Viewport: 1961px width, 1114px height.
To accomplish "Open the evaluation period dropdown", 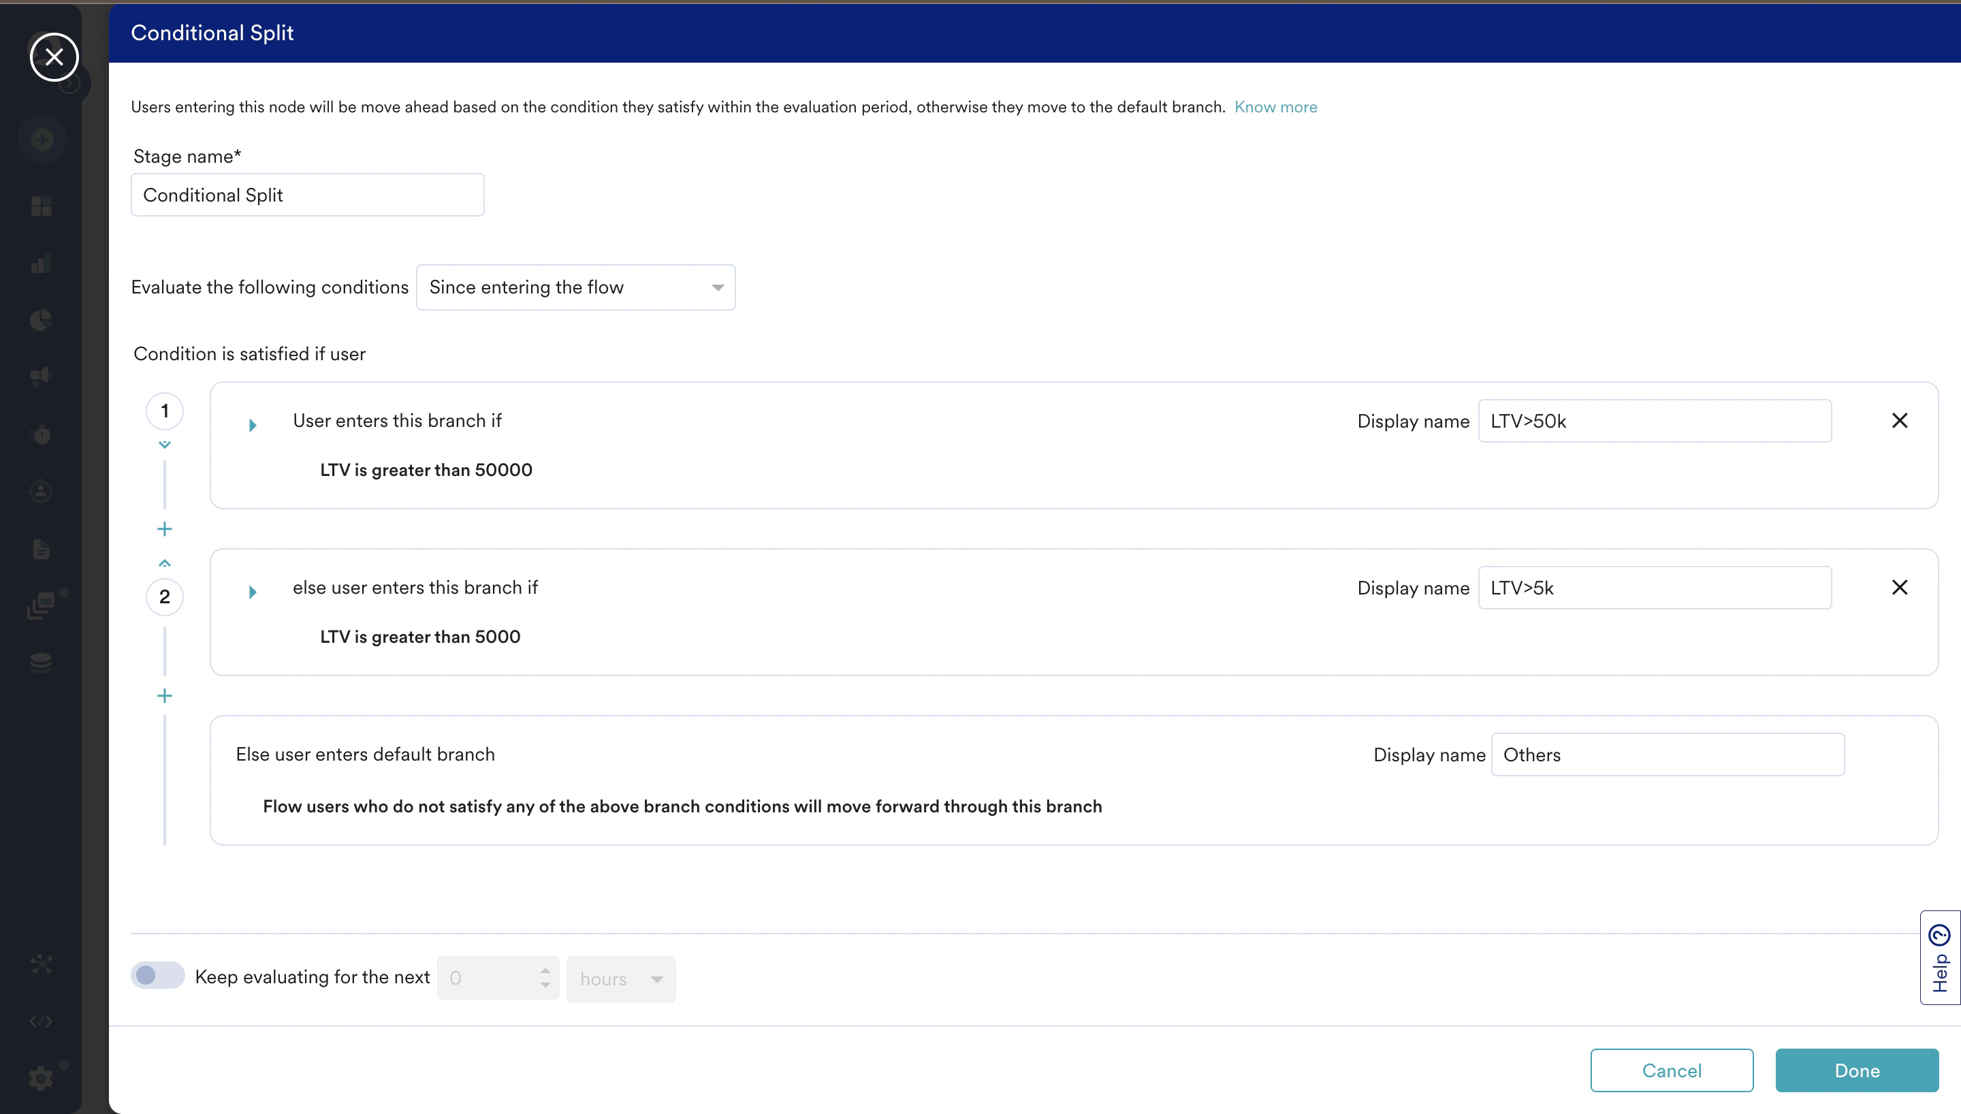I will pos(575,287).
